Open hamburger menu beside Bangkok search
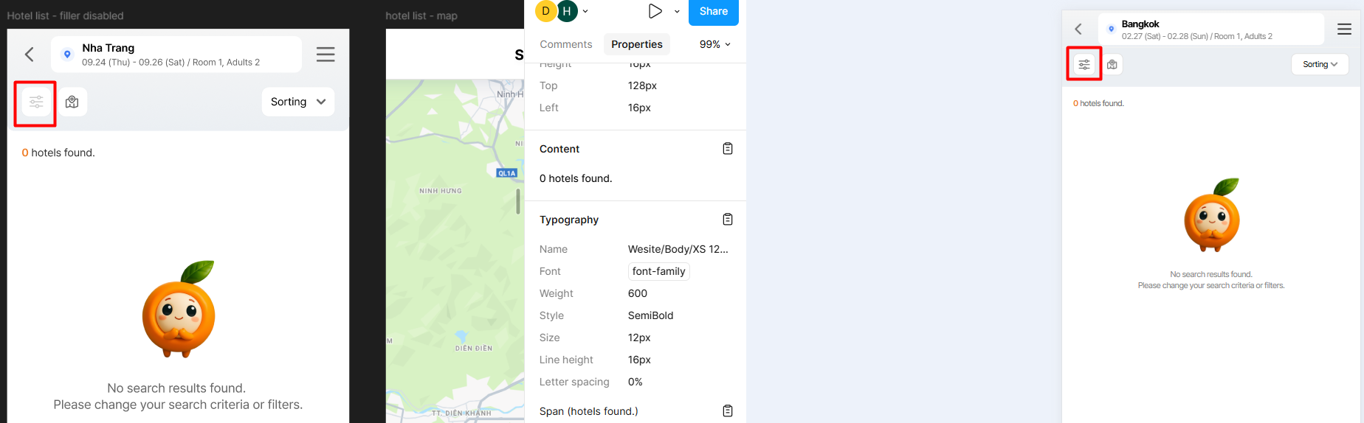 1344,29
